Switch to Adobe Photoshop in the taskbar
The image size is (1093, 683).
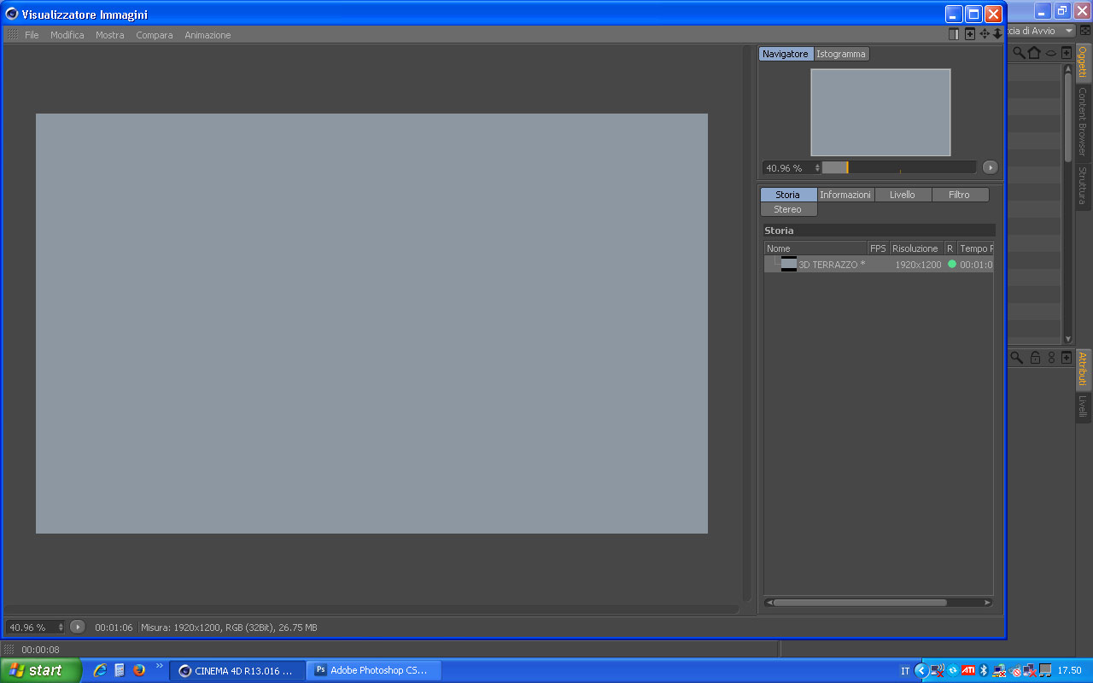375,670
